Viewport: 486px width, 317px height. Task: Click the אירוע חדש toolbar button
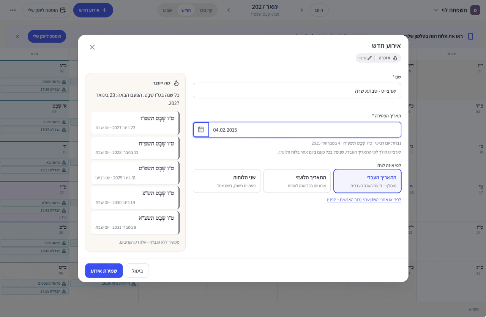pyautogui.click(x=93, y=10)
